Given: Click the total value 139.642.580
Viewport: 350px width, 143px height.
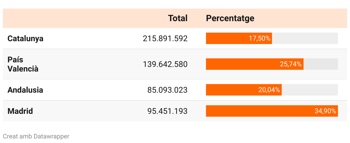Looking at the screenshot, I should [x=165, y=64].
